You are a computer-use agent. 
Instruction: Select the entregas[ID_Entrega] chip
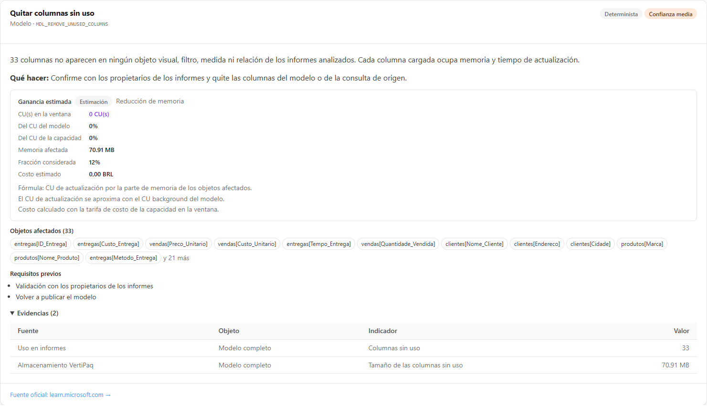point(41,244)
